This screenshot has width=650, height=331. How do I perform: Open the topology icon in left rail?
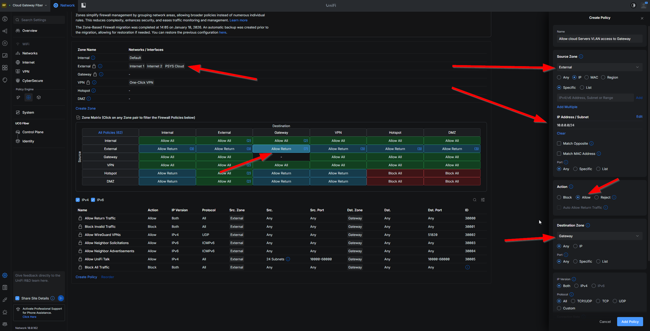click(5, 31)
